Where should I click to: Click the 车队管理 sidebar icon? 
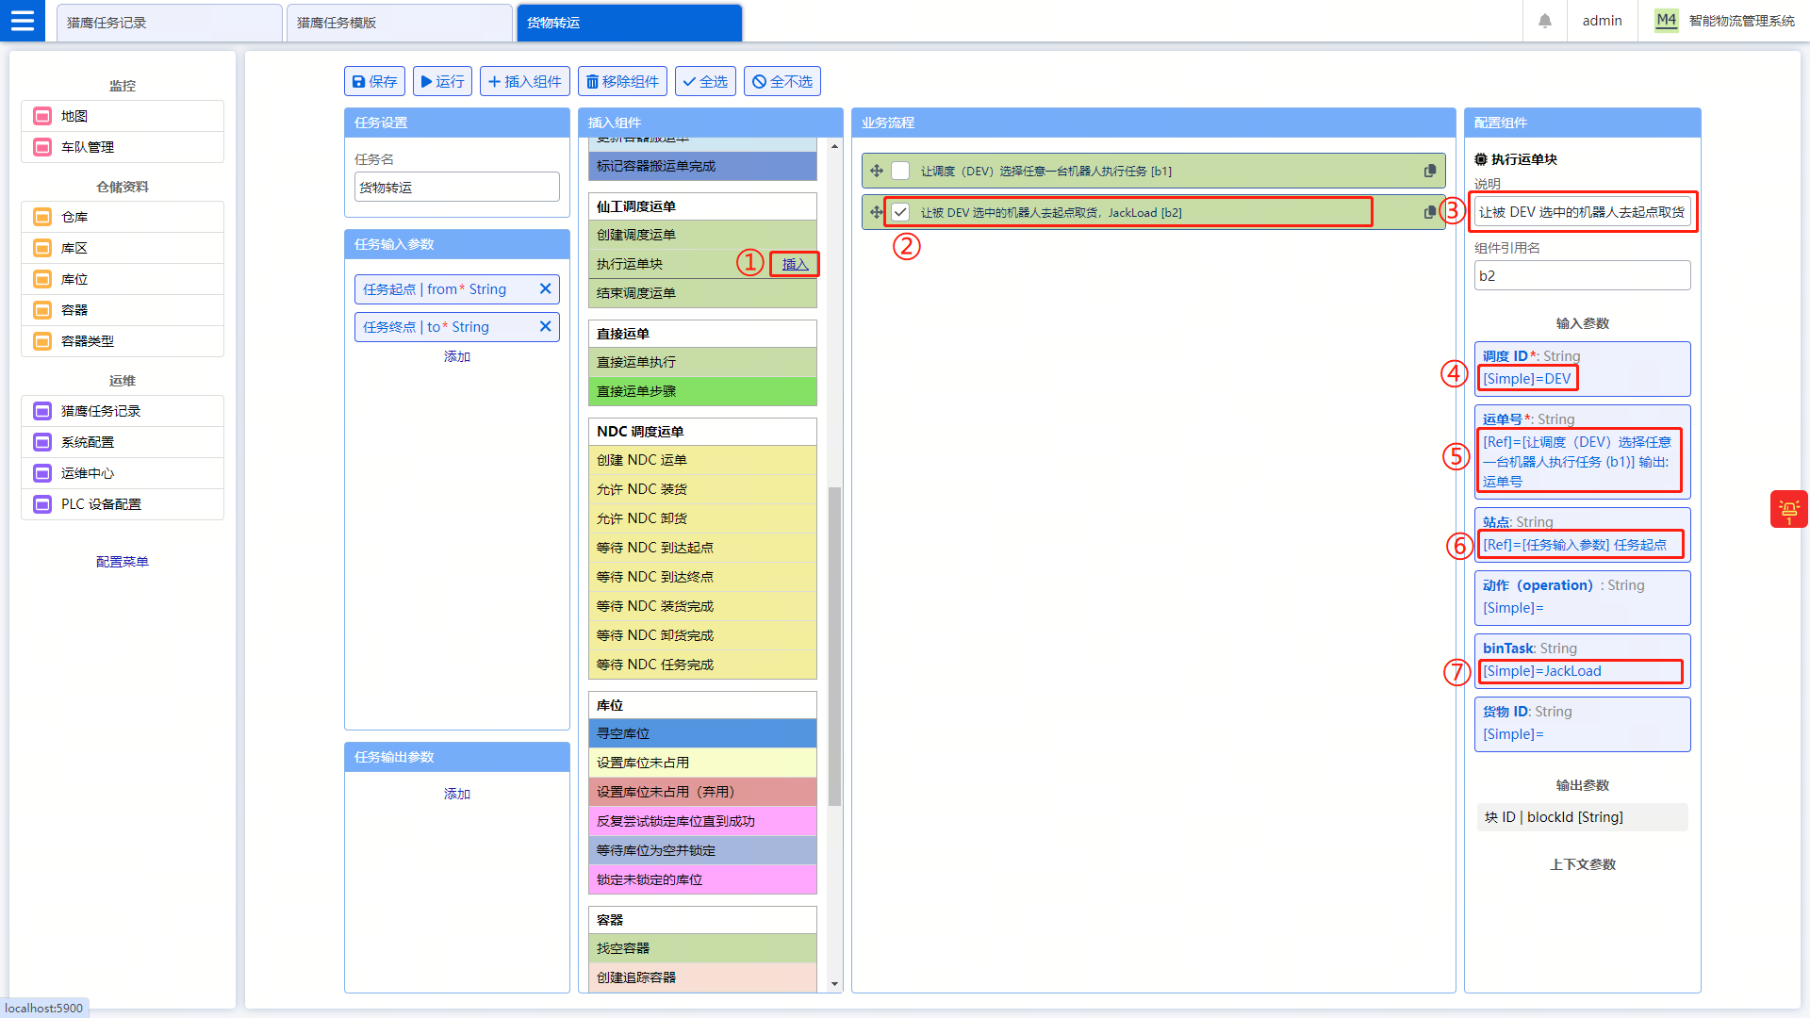42,147
